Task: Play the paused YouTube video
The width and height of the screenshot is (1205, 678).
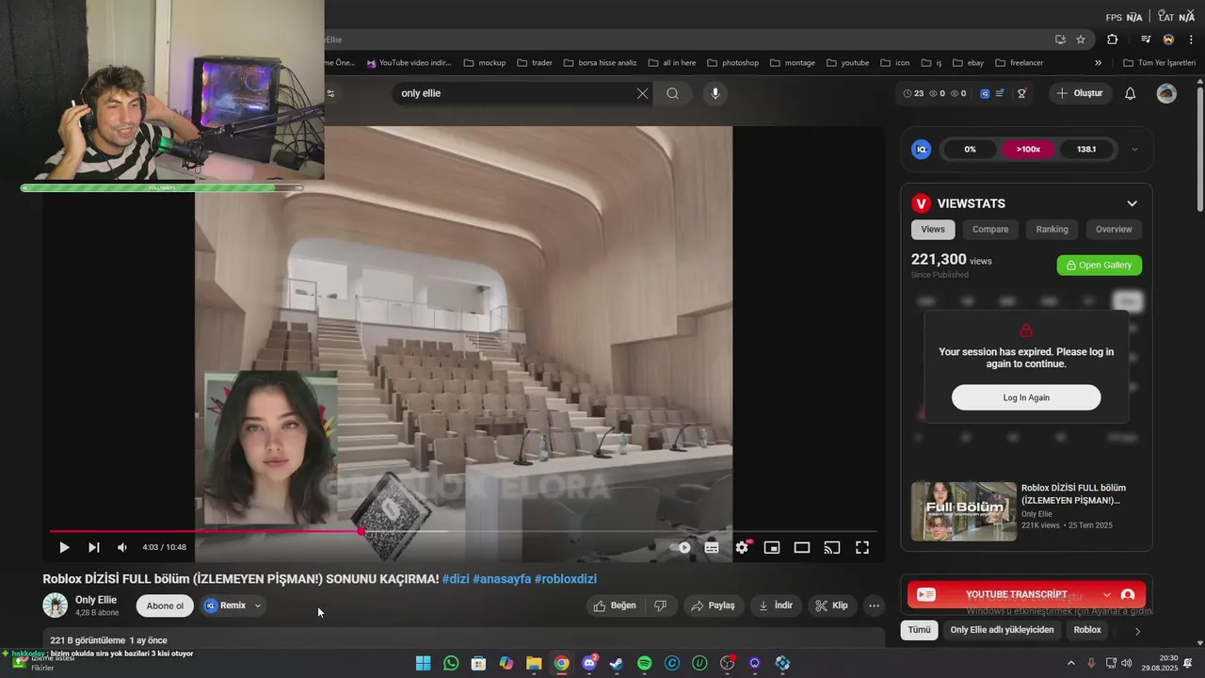Action: coord(64,547)
